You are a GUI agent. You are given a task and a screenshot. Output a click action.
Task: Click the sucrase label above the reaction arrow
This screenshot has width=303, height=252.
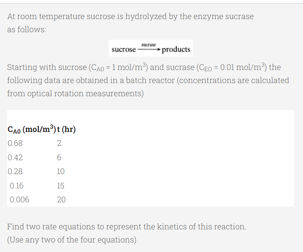[x=148, y=45]
